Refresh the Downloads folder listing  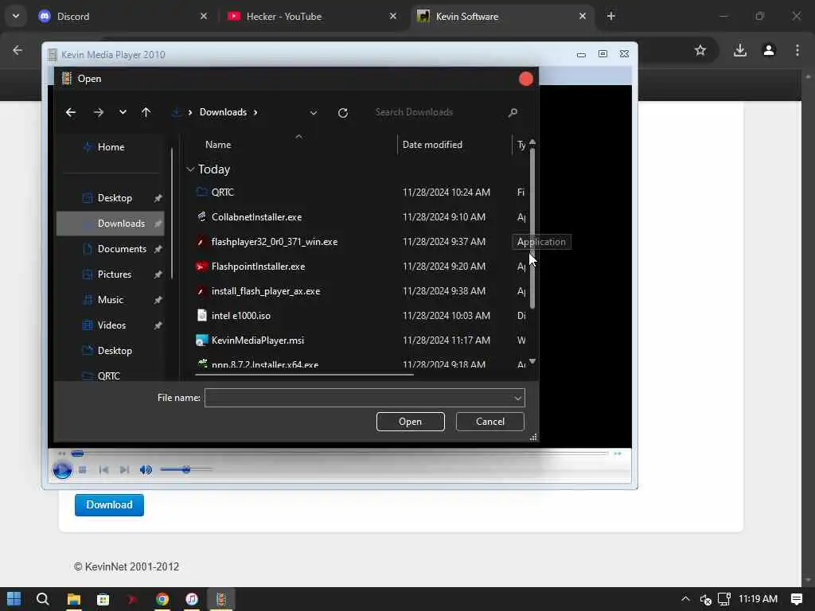click(342, 113)
